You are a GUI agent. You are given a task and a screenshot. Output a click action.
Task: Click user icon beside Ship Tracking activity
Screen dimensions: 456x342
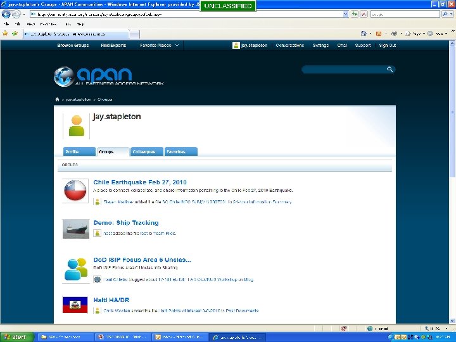(x=97, y=233)
